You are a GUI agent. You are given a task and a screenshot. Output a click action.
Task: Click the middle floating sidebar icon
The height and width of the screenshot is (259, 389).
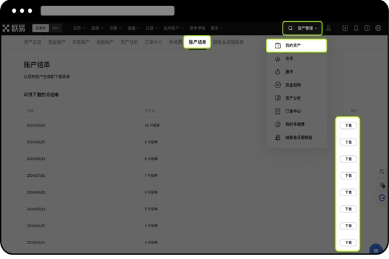[x=382, y=185]
